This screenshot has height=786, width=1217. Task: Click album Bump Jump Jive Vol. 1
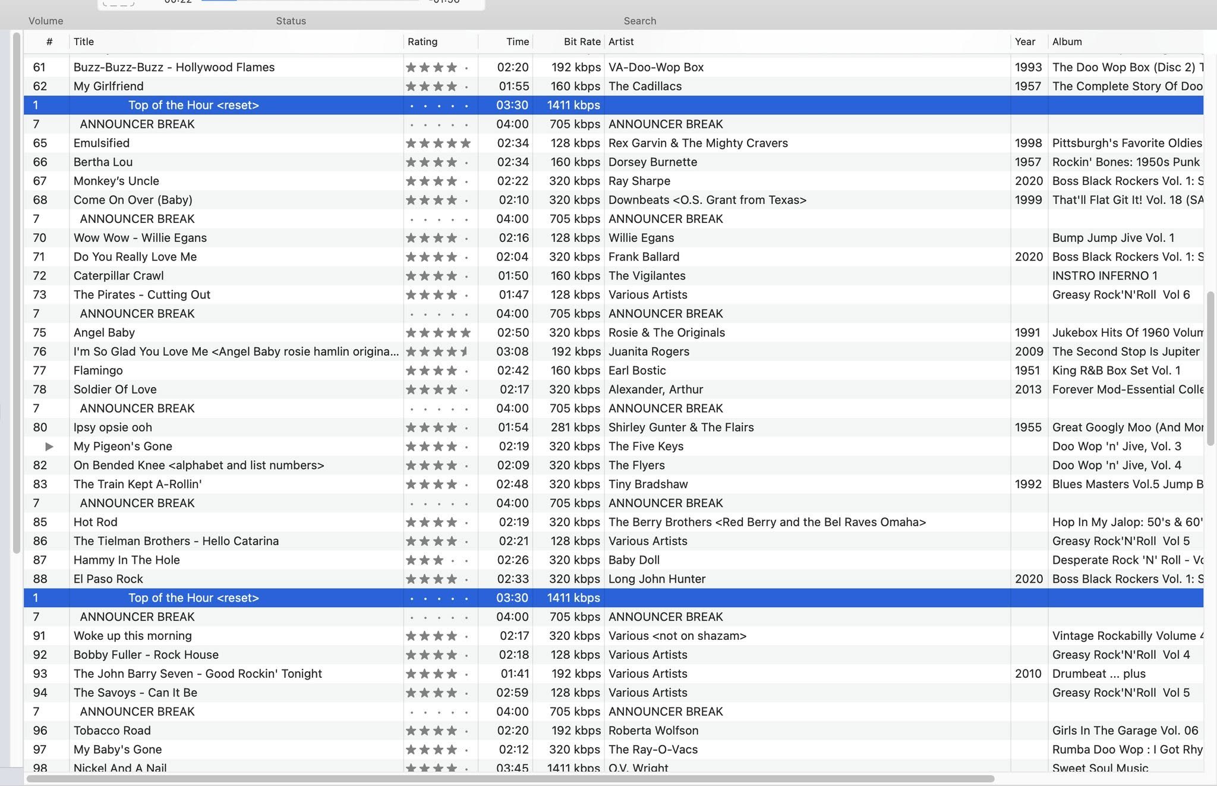(x=1113, y=238)
